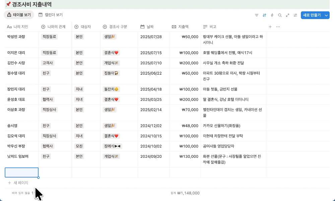The width and height of the screenshot is (335, 201).
Task: Open the filter icon in toolbar
Action: [257, 15]
